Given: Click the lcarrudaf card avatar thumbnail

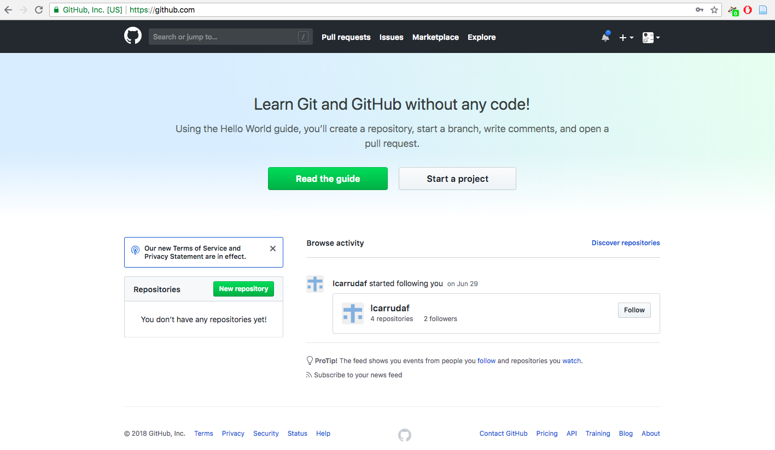Looking at the screenshot, I should pyautogui.click(x=353, y=313).
